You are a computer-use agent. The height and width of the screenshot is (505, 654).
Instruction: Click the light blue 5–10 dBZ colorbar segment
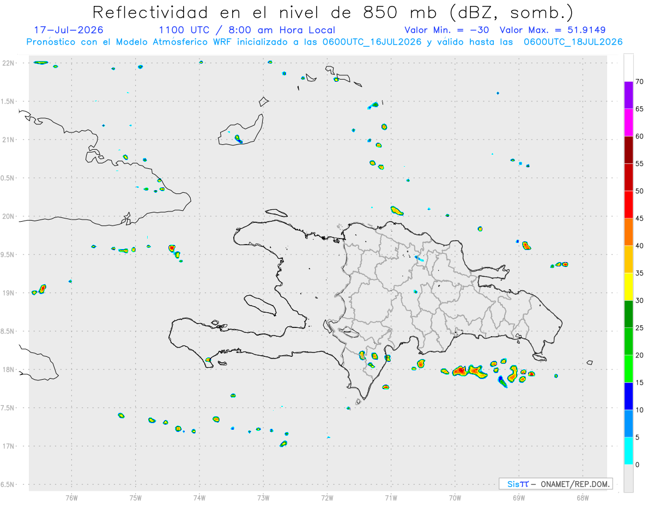tap(628, 424)
